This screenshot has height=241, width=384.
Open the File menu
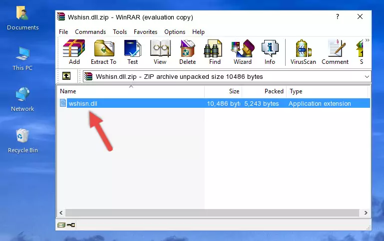coord(63,32)
